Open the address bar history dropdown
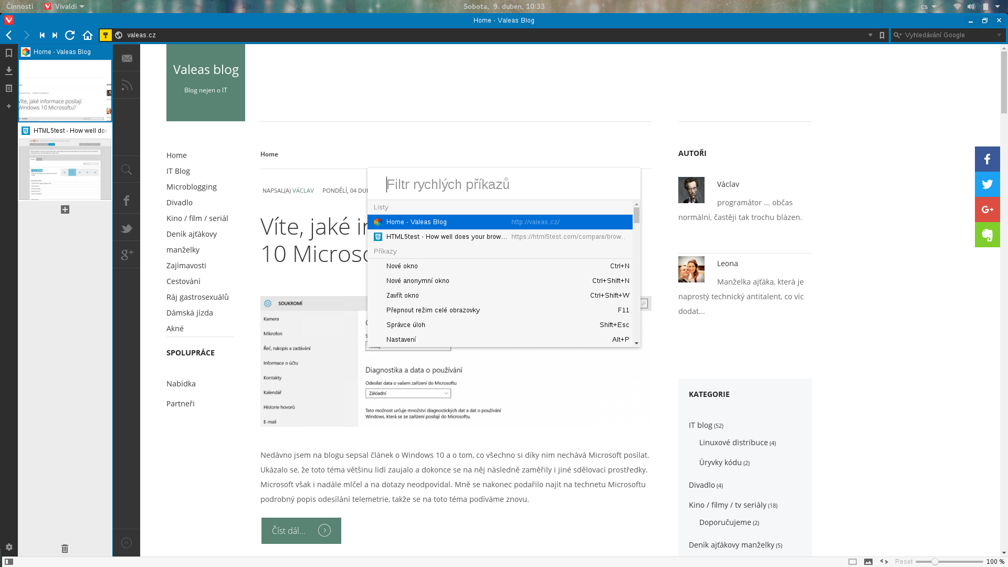 (x=870, y=35)
